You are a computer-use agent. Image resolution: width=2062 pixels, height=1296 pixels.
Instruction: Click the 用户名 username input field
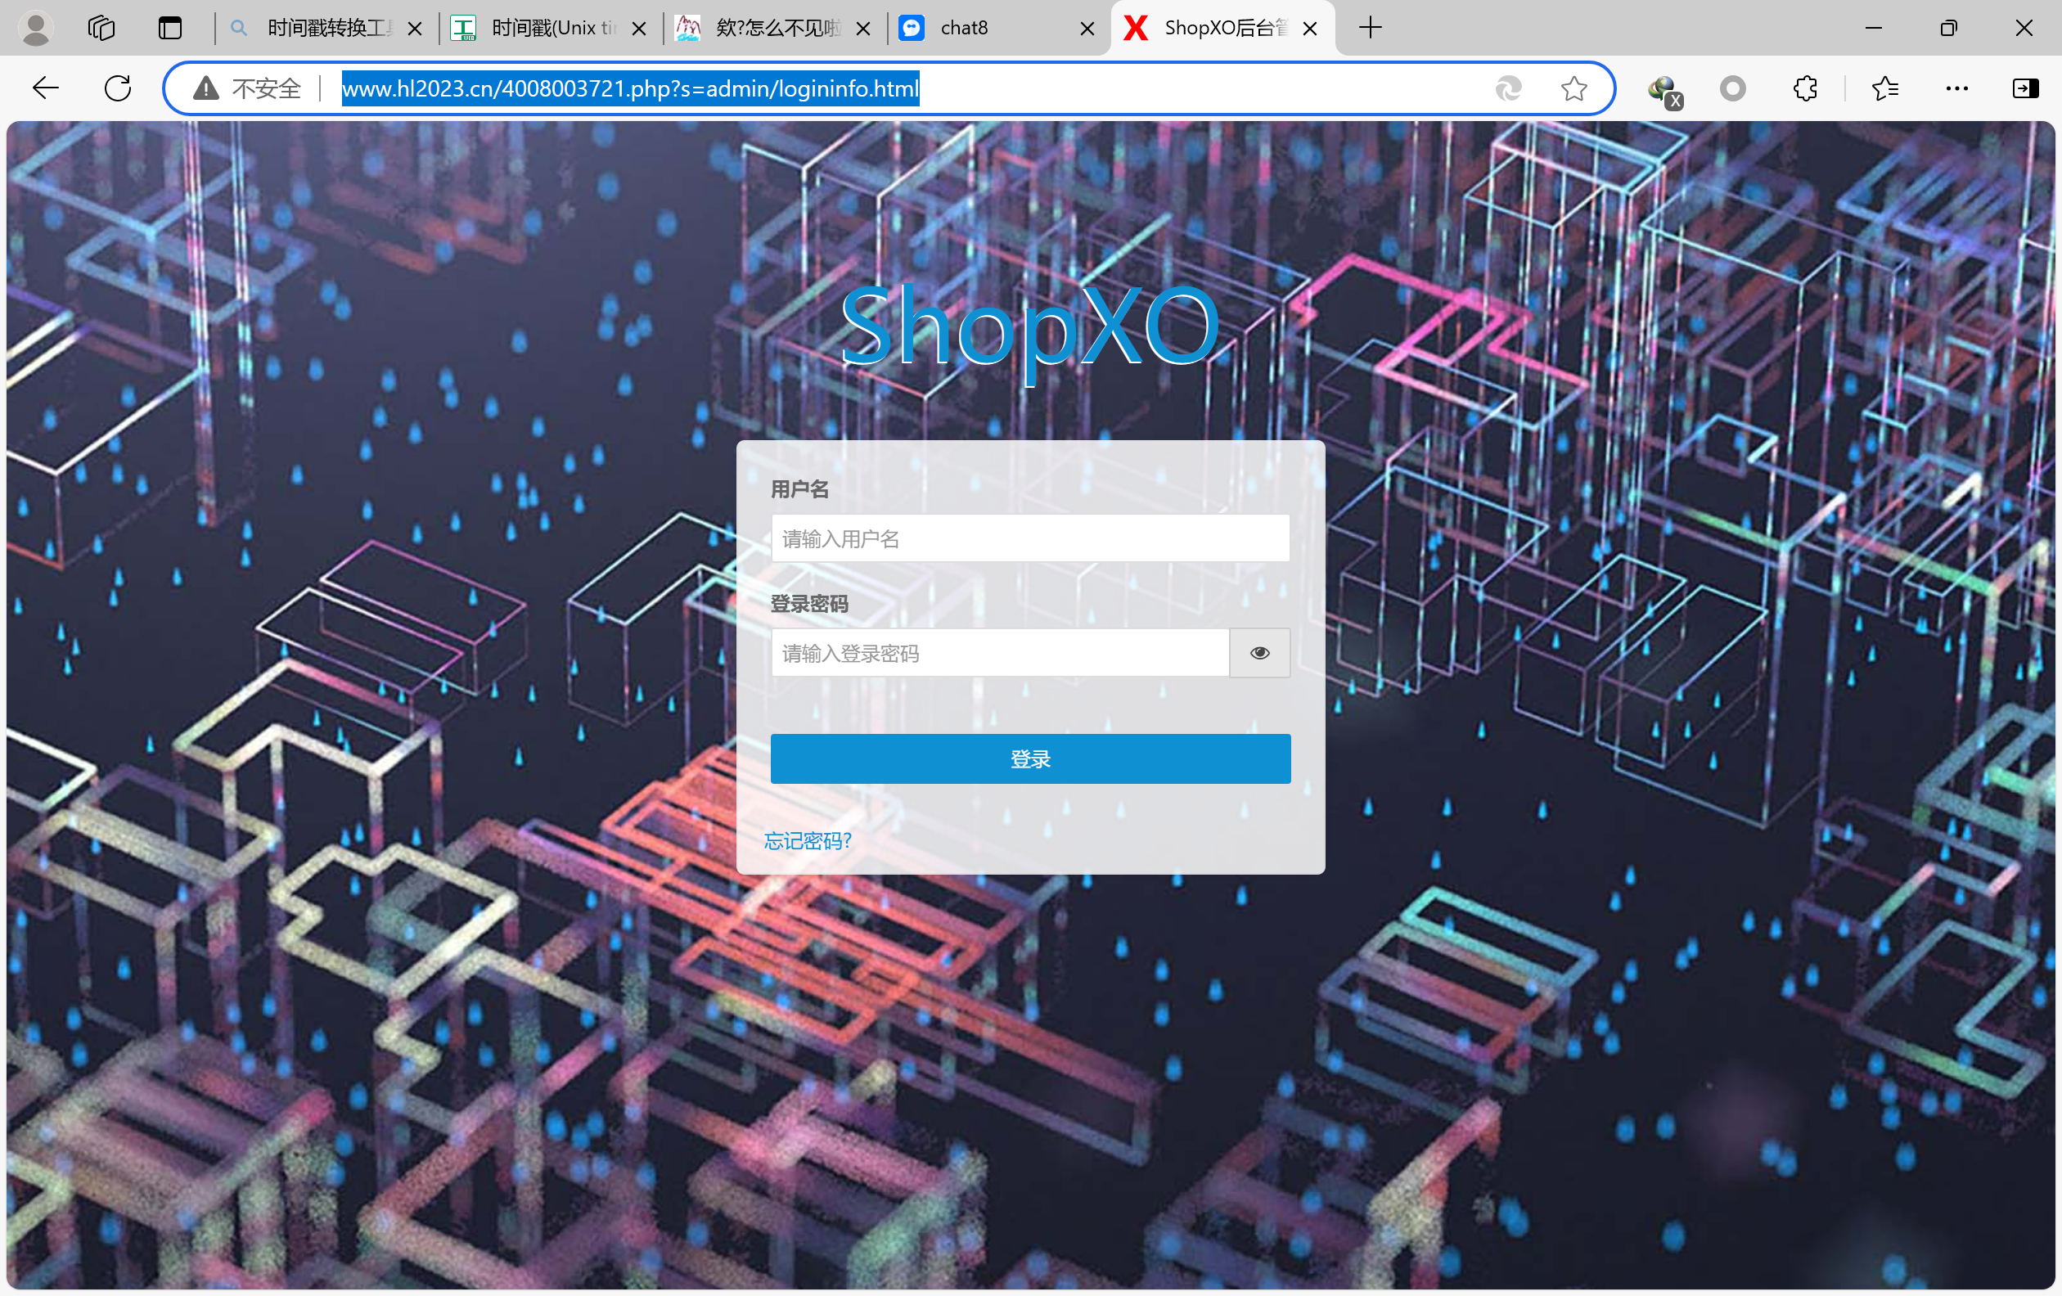pos(1030,538)
